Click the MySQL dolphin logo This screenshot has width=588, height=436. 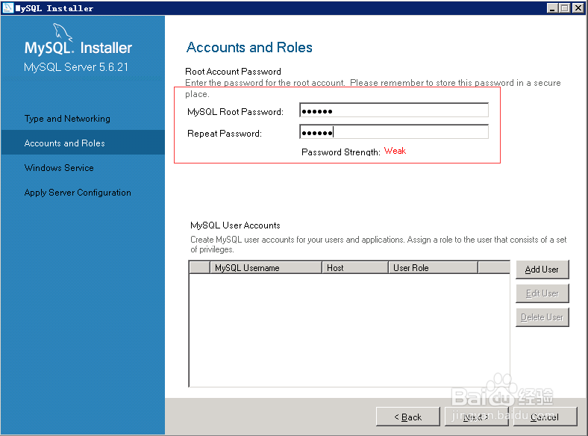pyautogui.click(x=63, y=32)
